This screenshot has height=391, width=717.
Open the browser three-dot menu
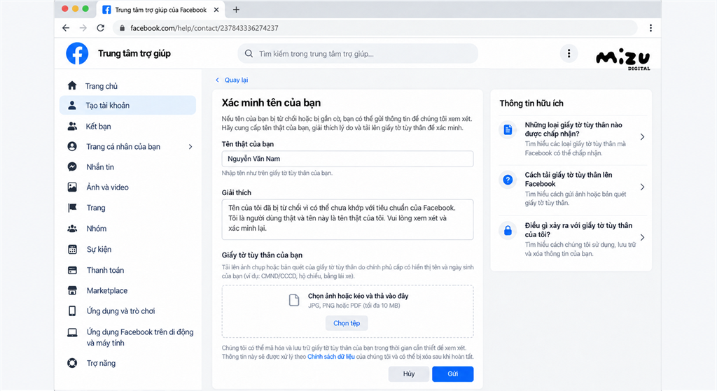pos(650,28)
